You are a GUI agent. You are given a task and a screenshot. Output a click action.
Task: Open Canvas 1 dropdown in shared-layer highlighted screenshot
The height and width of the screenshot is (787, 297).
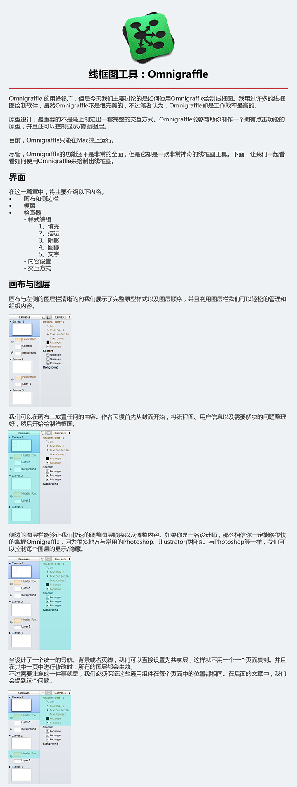coord(61,693)
